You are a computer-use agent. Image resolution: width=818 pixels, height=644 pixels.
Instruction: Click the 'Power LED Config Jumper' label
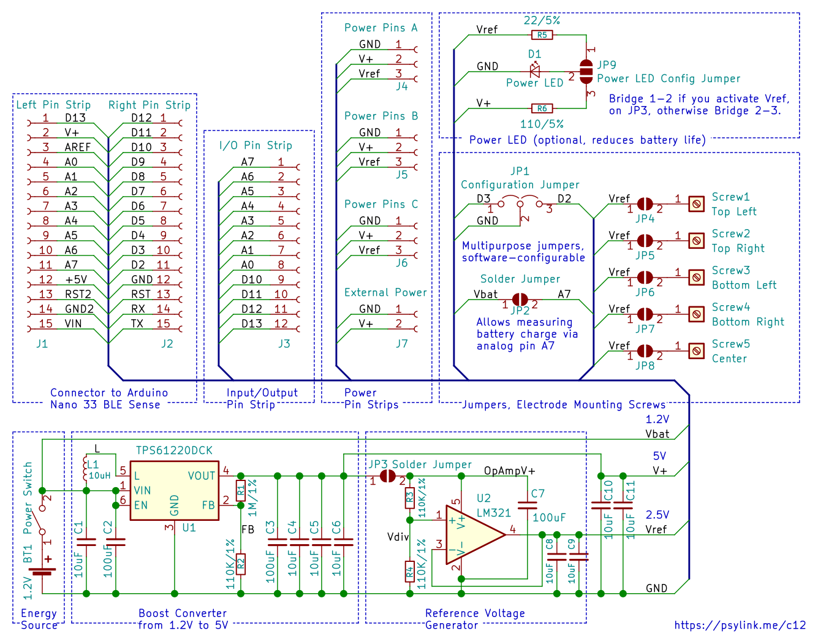(x=668, y=78)
